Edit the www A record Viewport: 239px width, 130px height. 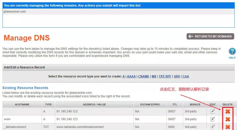pos(213,119)
